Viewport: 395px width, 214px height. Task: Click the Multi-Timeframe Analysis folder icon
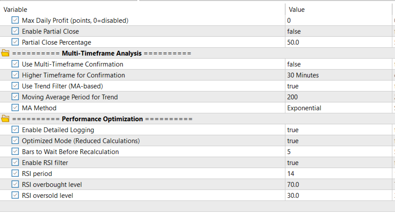5,53
